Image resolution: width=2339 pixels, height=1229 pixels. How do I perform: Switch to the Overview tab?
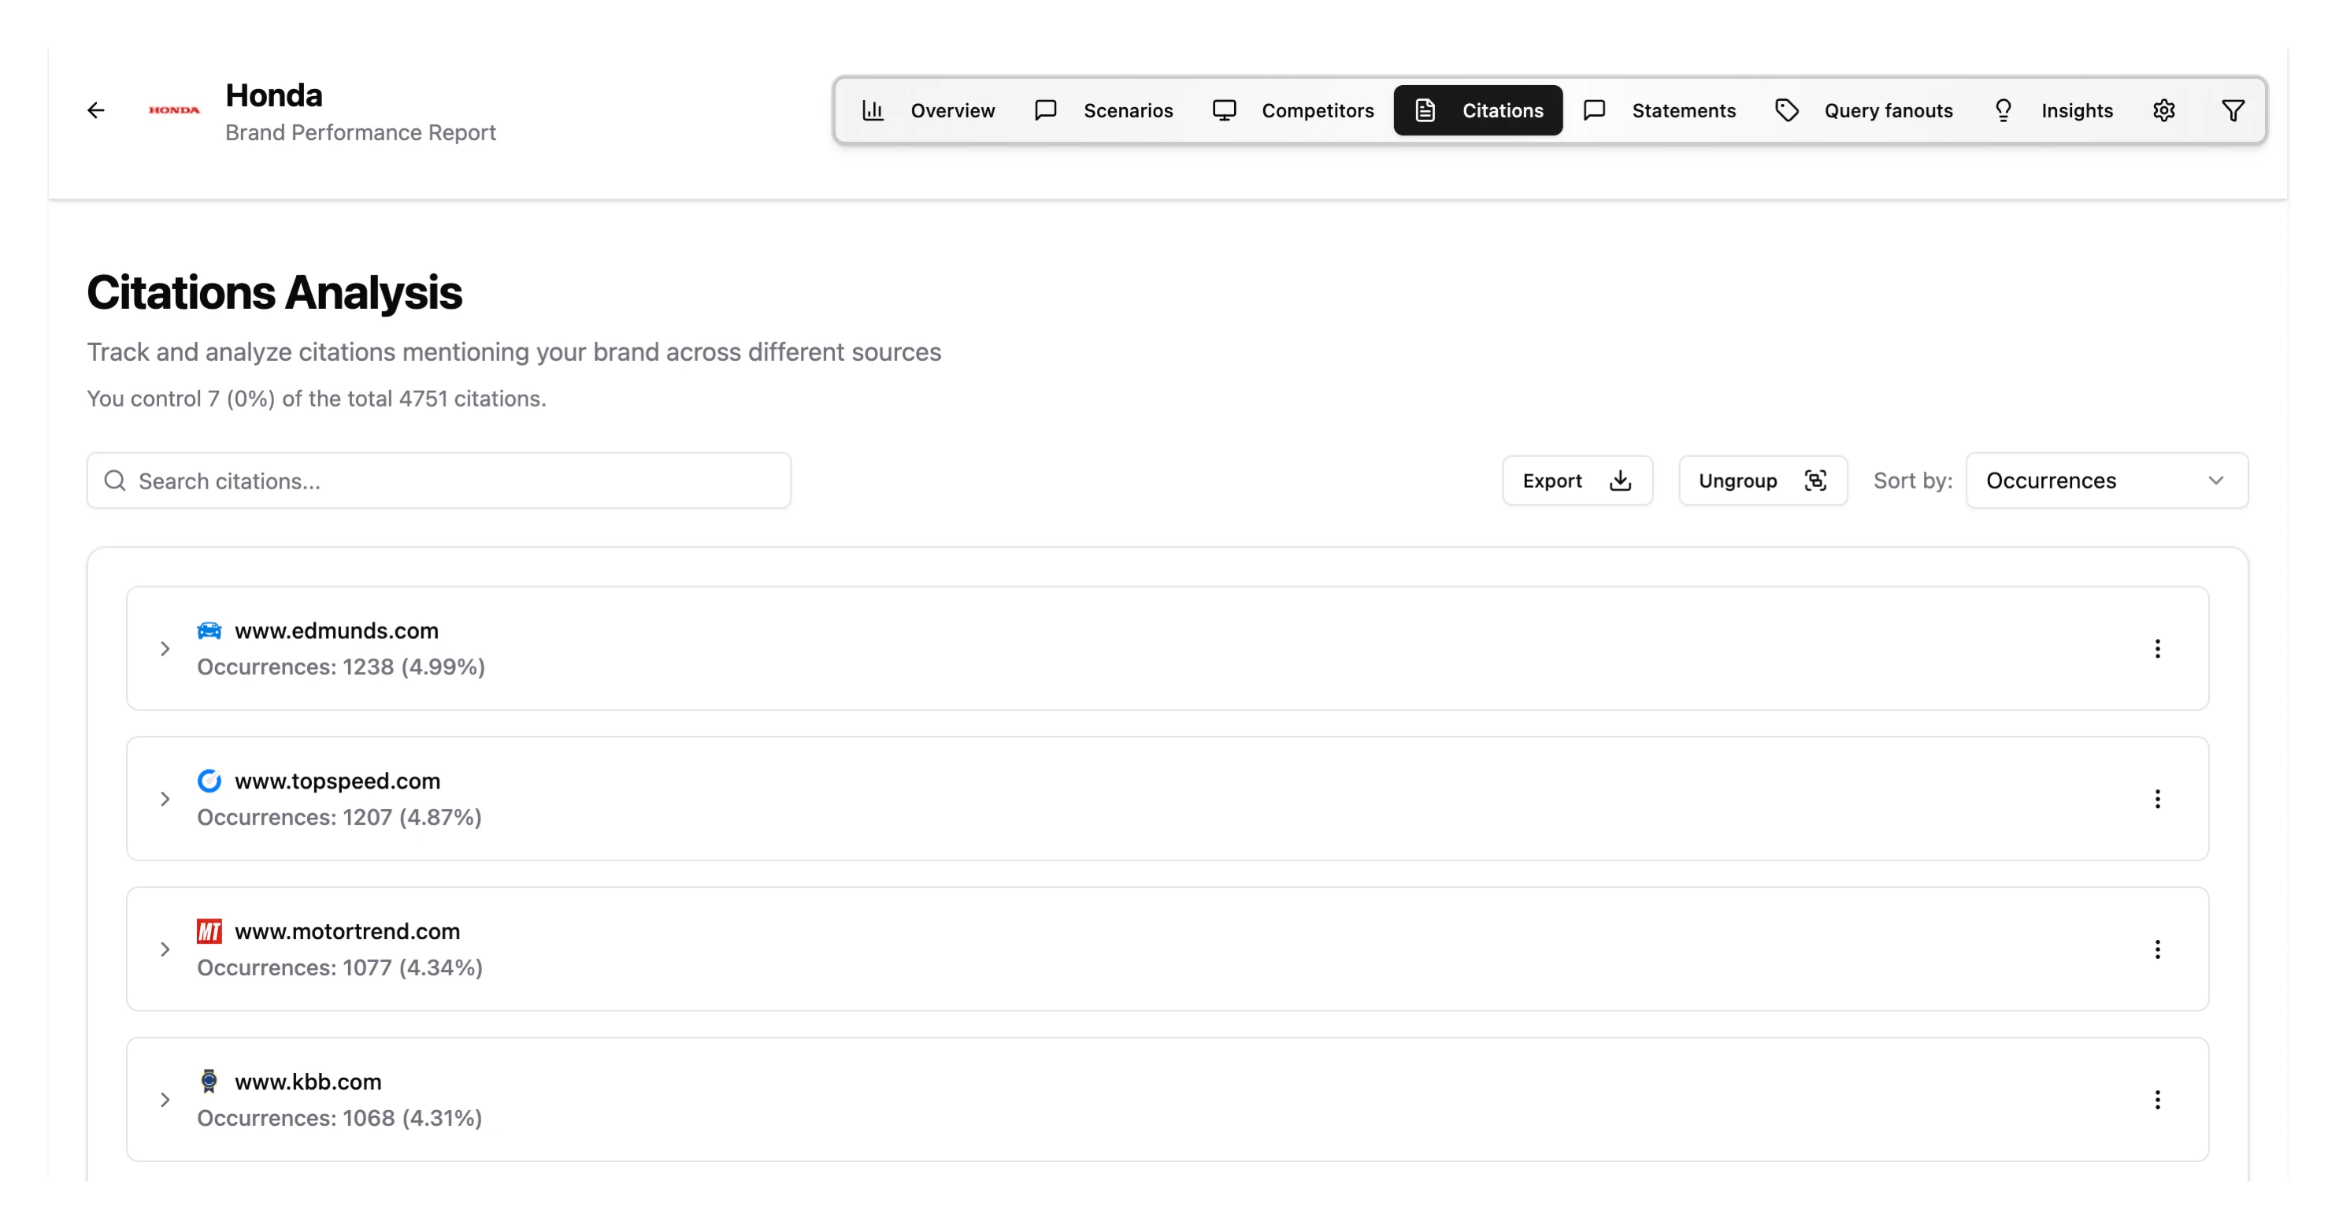tap(929, 111)
